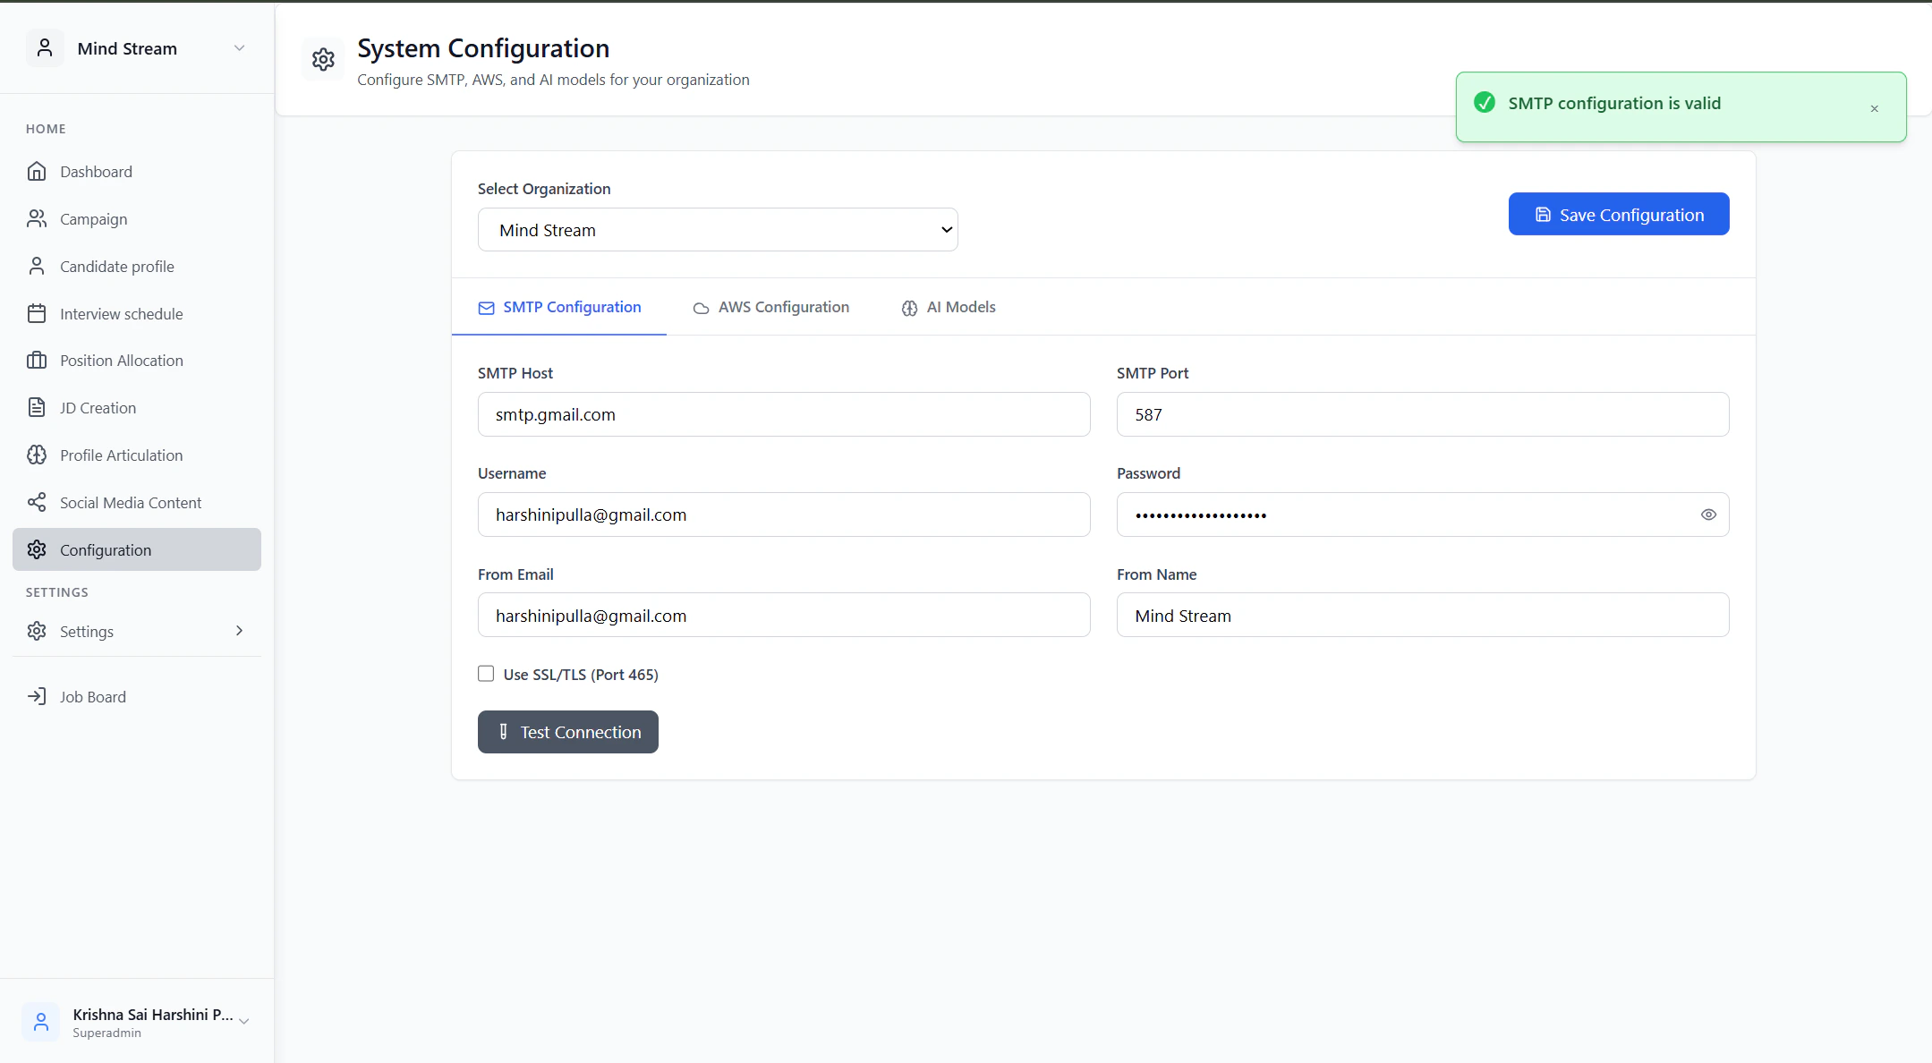Open Social Media Content share icon
Viewport: 1932px width, 1063px height.
point(37,503)
